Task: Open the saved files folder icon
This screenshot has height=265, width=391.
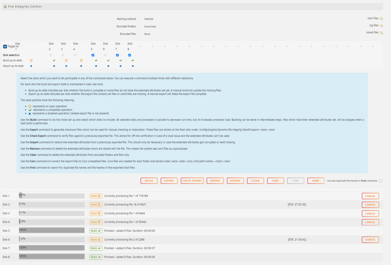Action: [381, 33]
